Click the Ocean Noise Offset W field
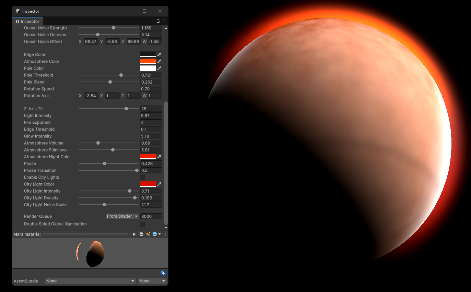Image resolution: width=471 pixels, height=292 pixels. [155, 41]
